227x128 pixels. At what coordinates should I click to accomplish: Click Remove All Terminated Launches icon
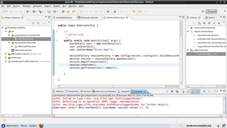click(177, 91)
